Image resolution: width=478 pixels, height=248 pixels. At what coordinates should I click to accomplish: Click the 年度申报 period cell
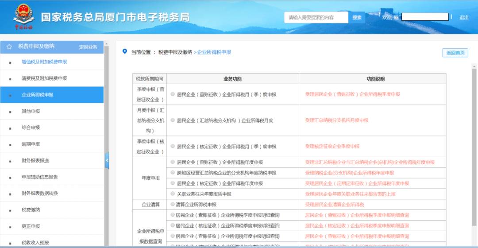point(150,178)
